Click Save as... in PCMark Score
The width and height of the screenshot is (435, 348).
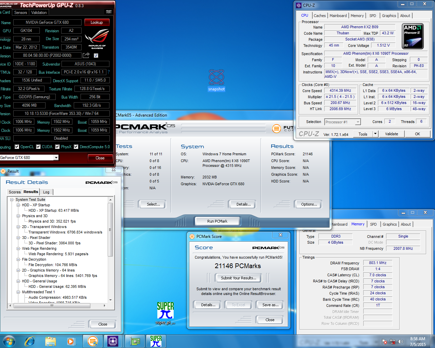coord(271,305)
